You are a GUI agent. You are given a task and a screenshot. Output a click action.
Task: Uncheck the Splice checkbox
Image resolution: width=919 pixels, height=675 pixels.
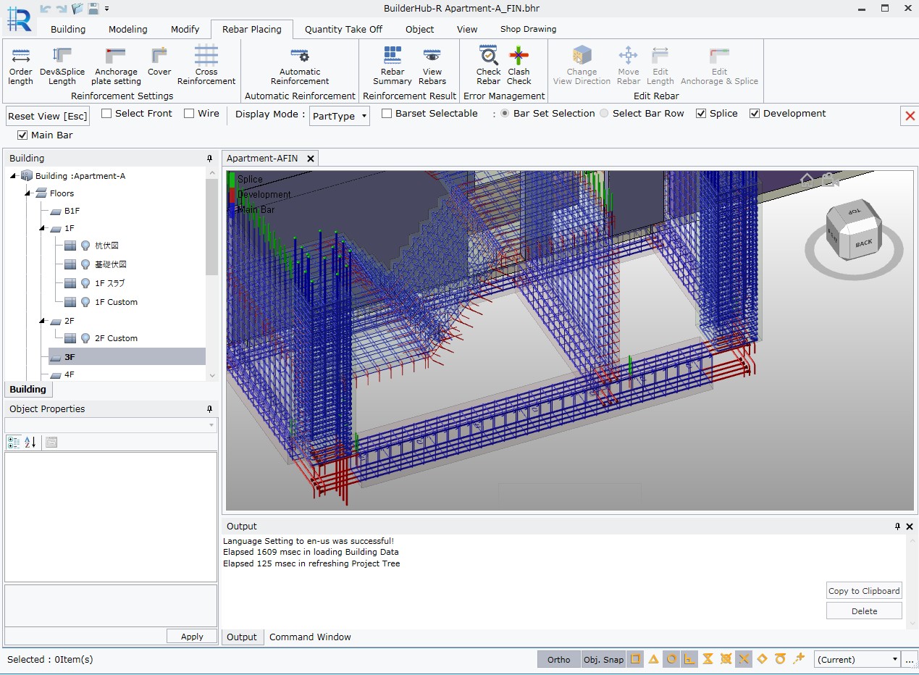click(x=701, y=114)
